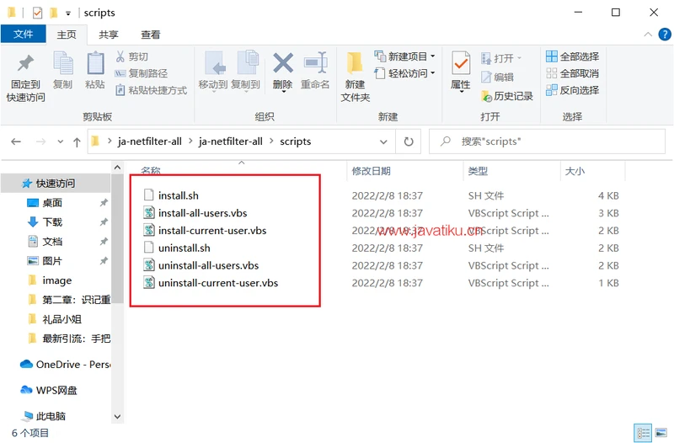Open 属性 properties icon

(460, 65)
